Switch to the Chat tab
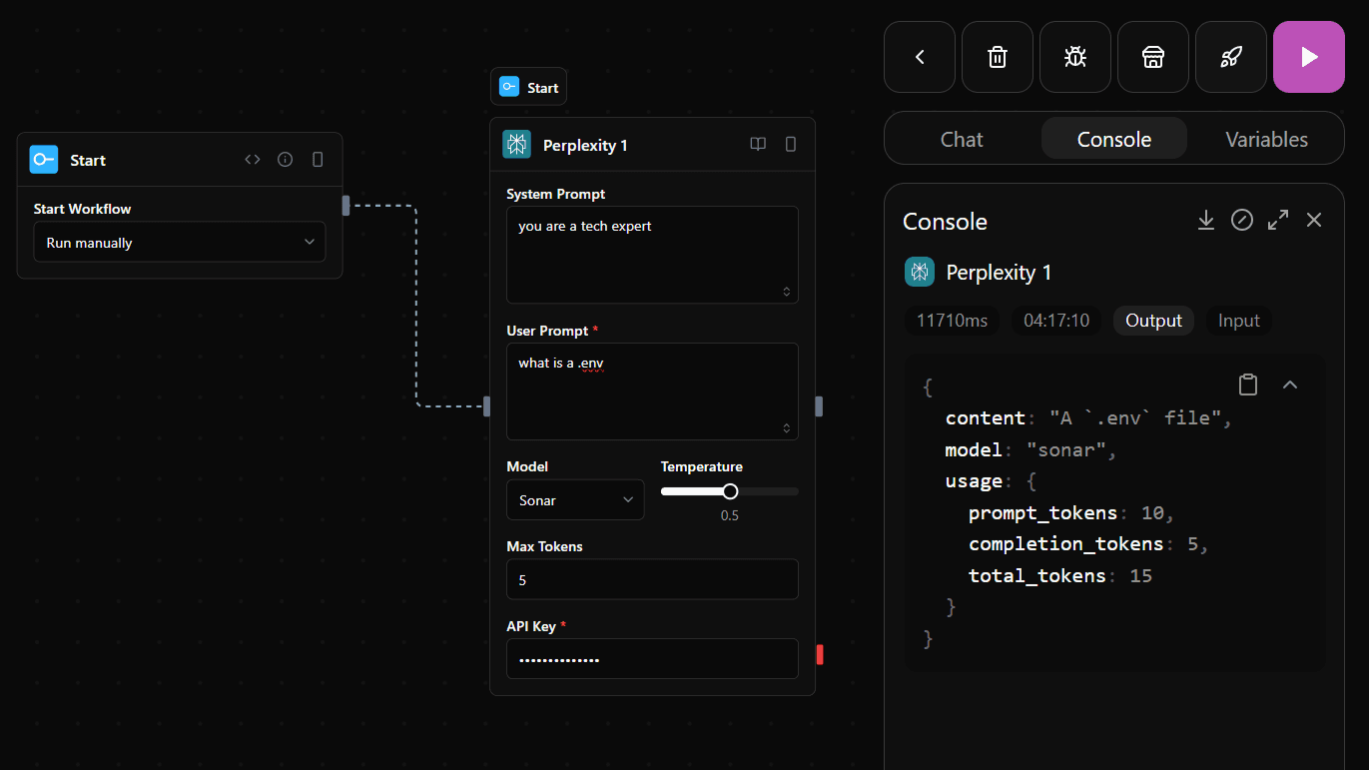Screen dimensions: 1369x770 (961, 139)
